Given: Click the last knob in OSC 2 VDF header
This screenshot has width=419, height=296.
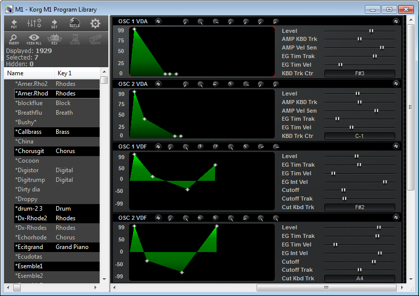Looking at the screenshot, I should click(x=276, y=218).
